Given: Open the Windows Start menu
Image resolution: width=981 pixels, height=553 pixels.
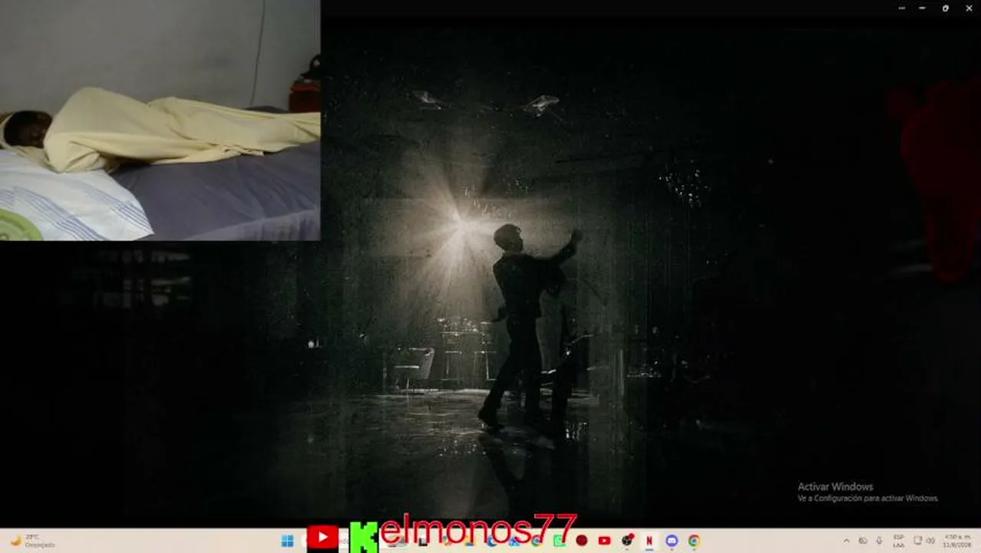Looking at the screenshot, I should (x=287, y=541).
